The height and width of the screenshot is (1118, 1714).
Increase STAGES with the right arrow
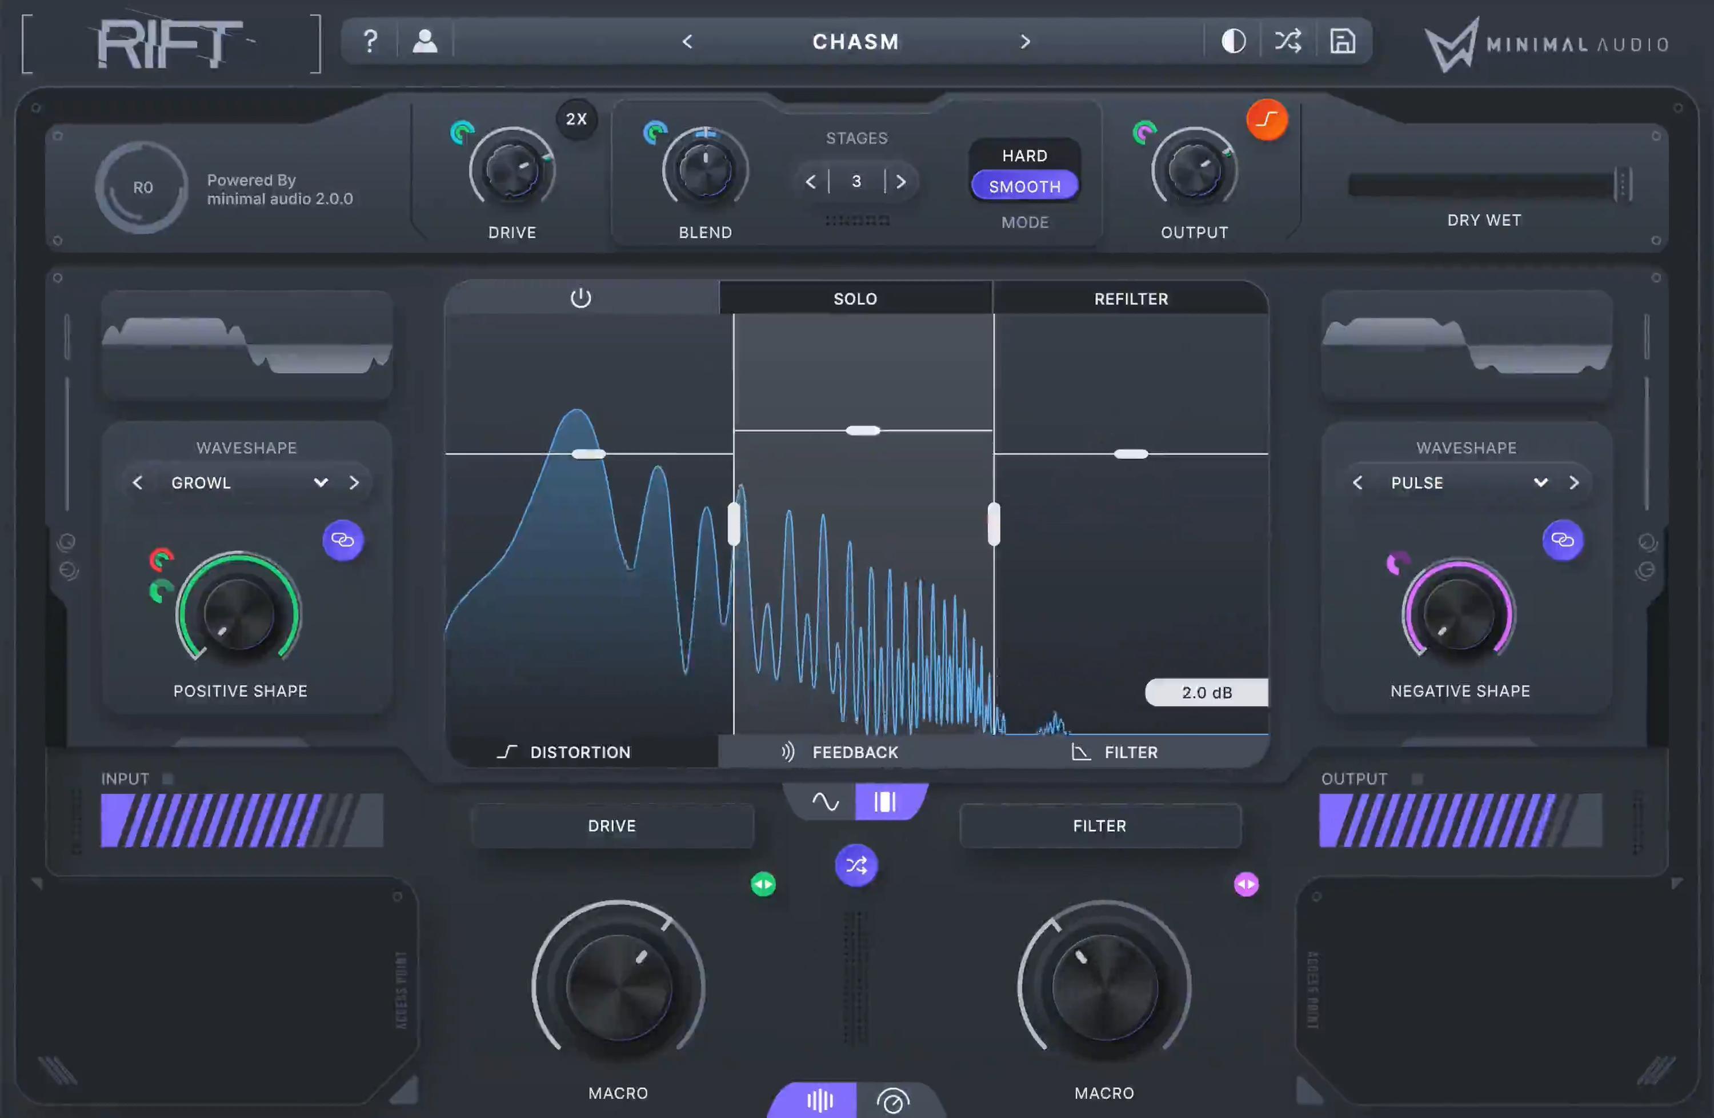[x=902, y=182]
